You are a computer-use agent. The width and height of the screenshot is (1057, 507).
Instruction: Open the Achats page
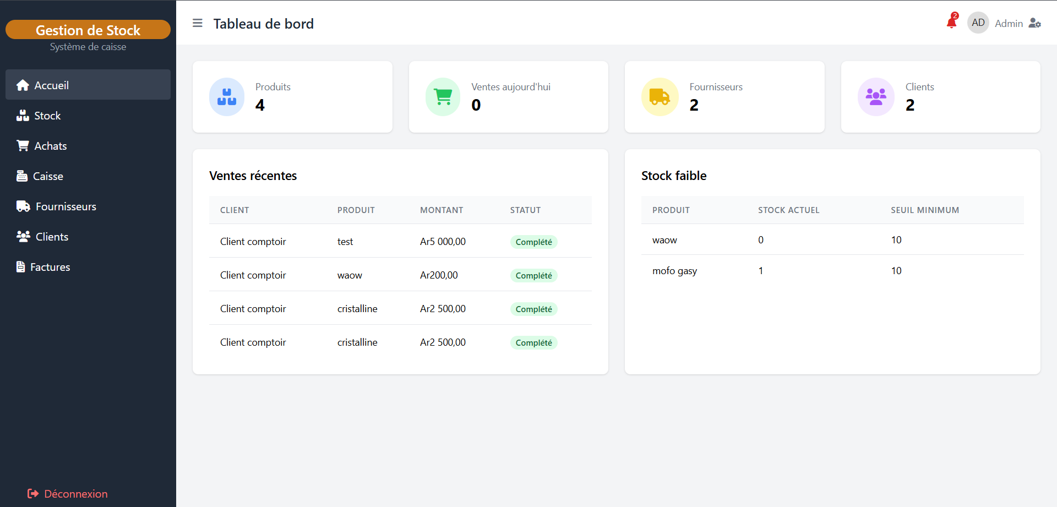[50, 146]
